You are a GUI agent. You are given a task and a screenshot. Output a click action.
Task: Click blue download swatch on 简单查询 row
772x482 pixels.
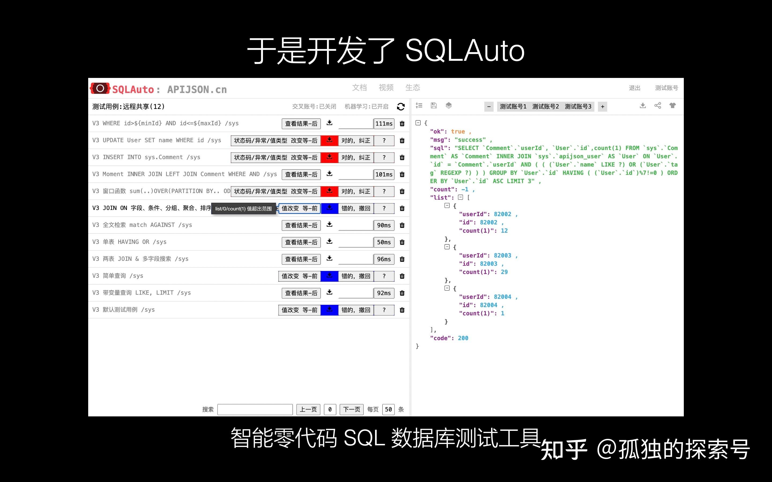(x=329, y=276)
